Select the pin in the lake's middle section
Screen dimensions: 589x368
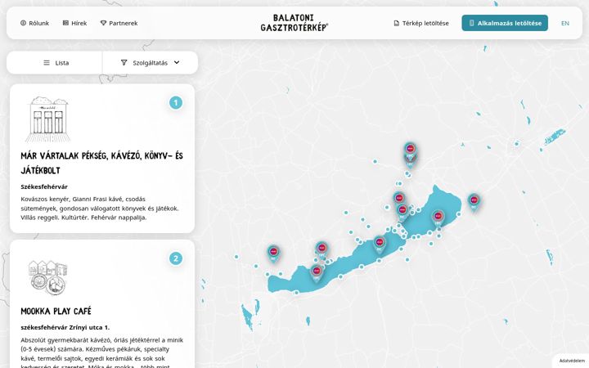pyautogui.click(x=380, y=244)
